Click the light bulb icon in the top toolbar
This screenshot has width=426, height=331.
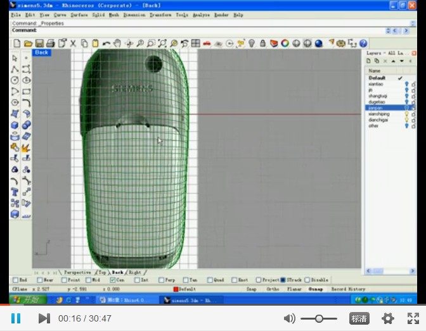coord(252,44)
